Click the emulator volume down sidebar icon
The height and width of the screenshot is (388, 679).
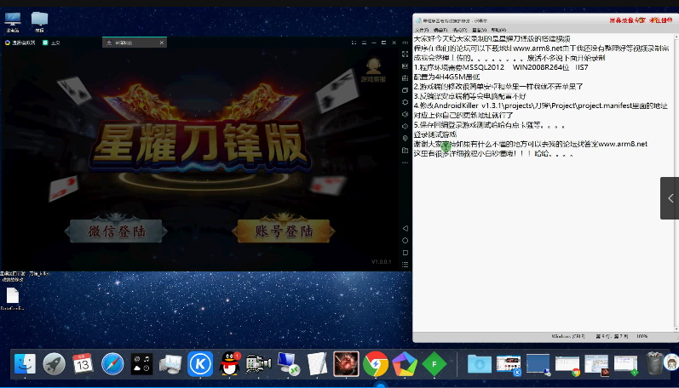tap(405, 126)
